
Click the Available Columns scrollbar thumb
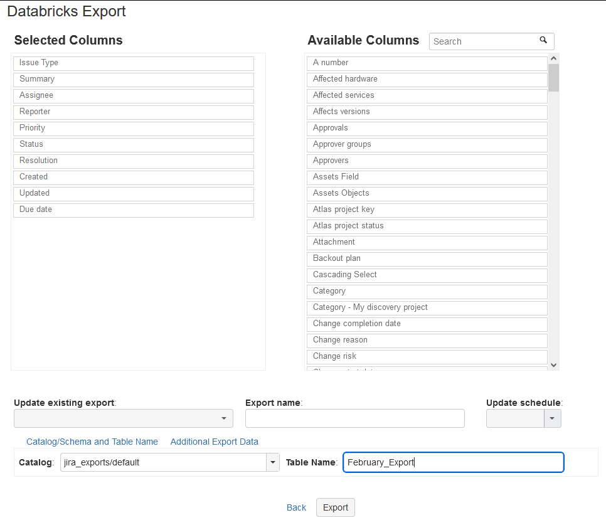tap(553, 78)
